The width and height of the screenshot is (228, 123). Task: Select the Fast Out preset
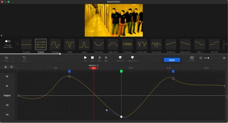click(x=214, y=45)
